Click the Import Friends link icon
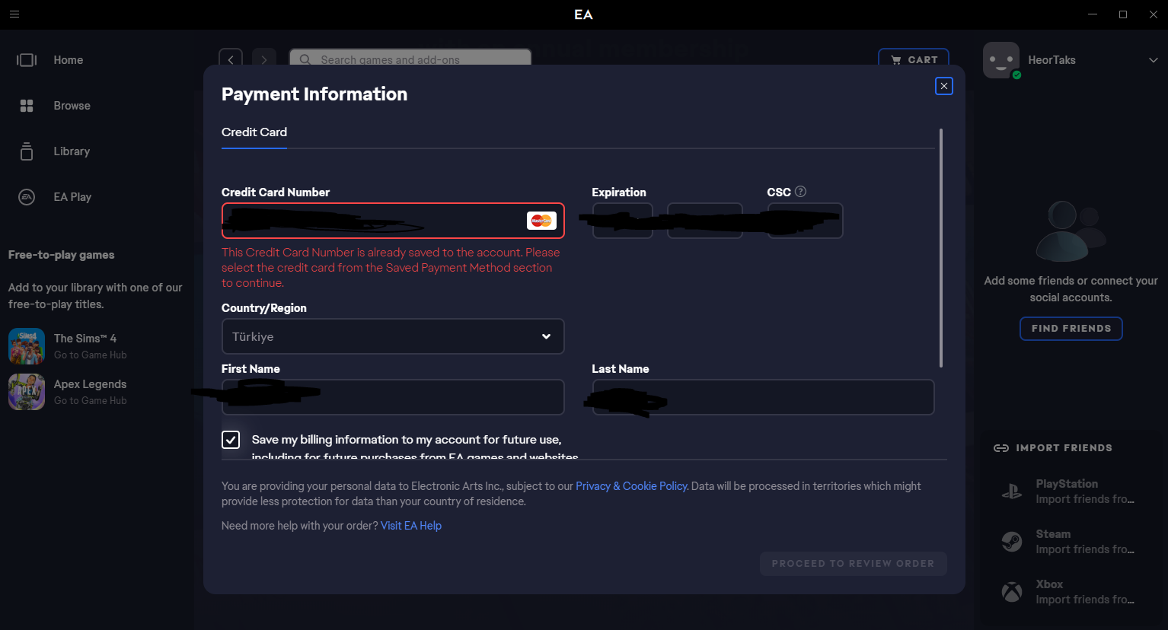Viewport: 1168px width, 630px height. click(1001, 448)
